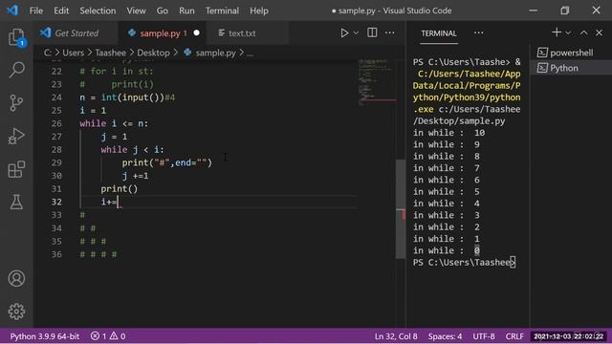Open the Selection menu
Screen dimensions: 612x344
tap(98, 11)
